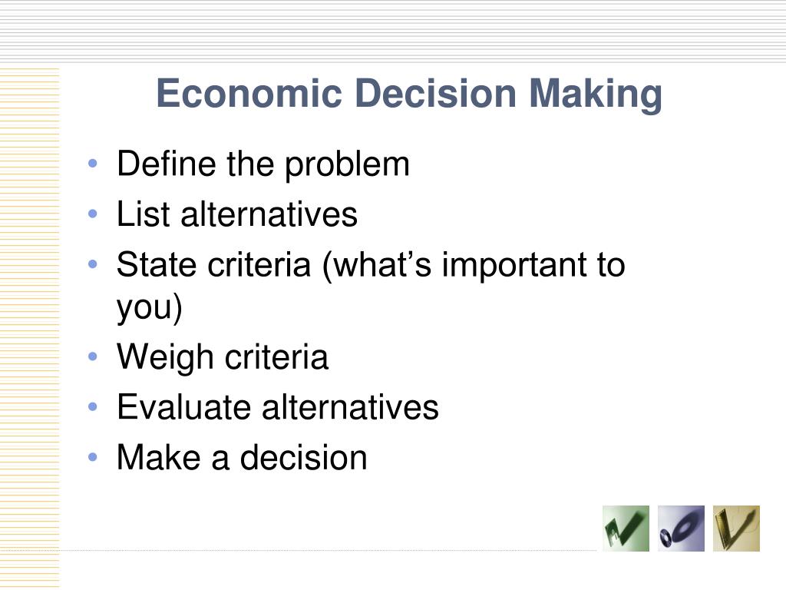Click bullet dot beside State criteria
Viewport: 786px width, 590px height.
click(92, 264)
